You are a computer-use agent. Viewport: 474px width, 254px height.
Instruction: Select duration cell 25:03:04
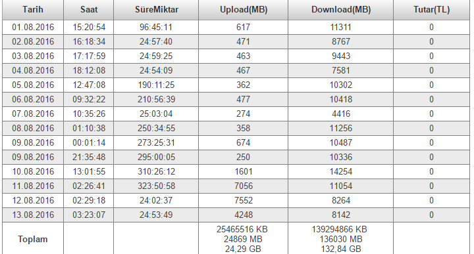[x=156, y=114]
